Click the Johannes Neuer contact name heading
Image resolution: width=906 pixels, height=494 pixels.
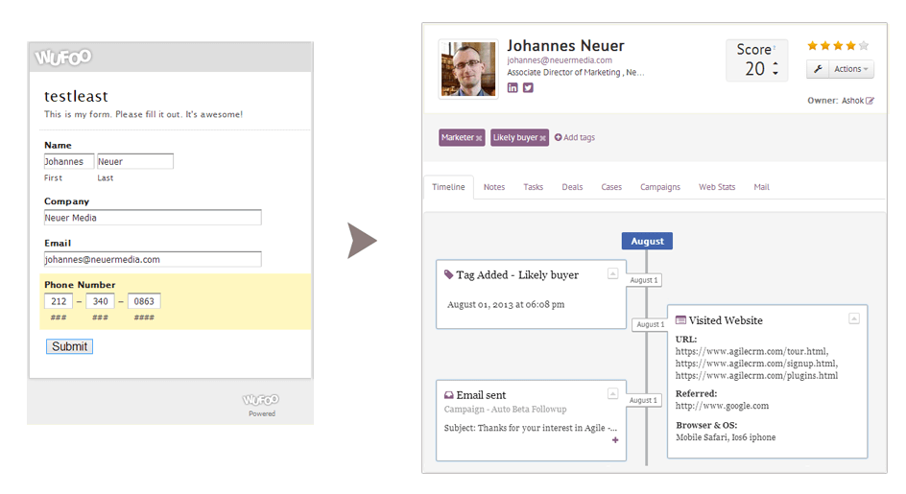565,46
